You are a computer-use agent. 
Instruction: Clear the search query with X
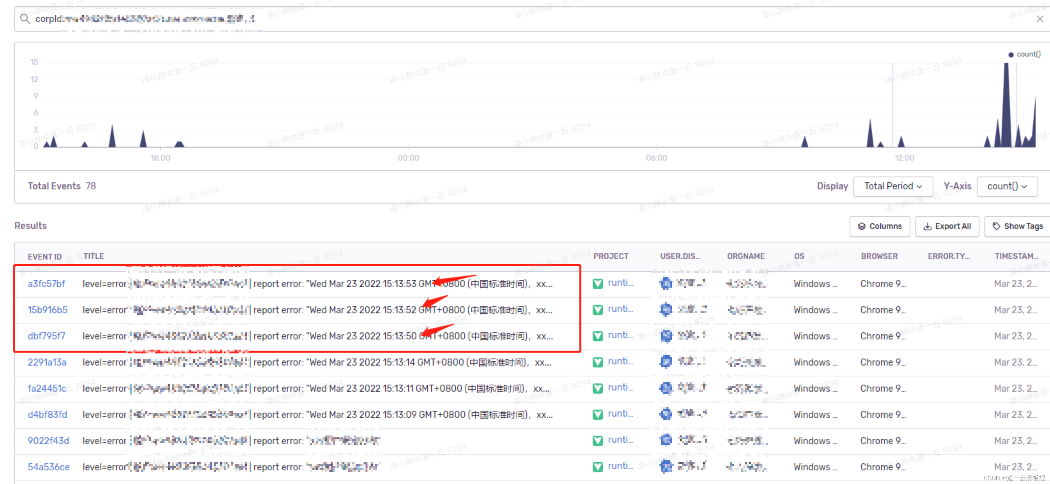pos(1040,19)
